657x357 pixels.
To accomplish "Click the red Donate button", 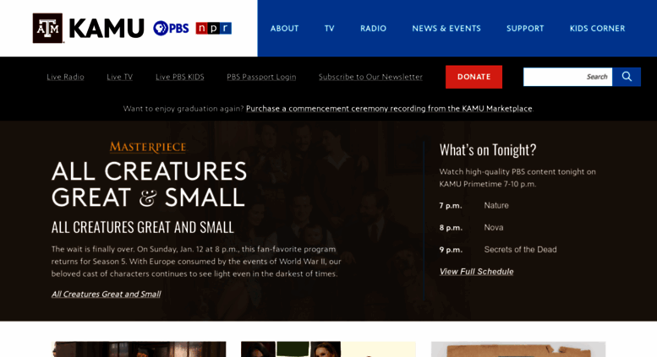I will pyautogui.click(x=474, y=77).
